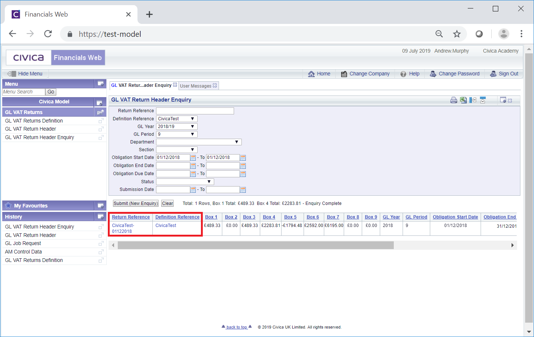
Task: Open GL VAT Return Header Enquiry in the menu list
Action: (x=39, y=137)
